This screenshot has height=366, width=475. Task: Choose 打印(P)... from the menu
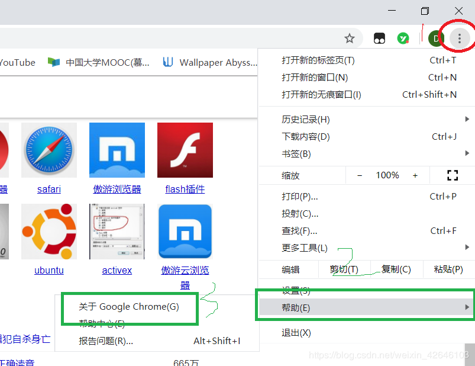367,197
